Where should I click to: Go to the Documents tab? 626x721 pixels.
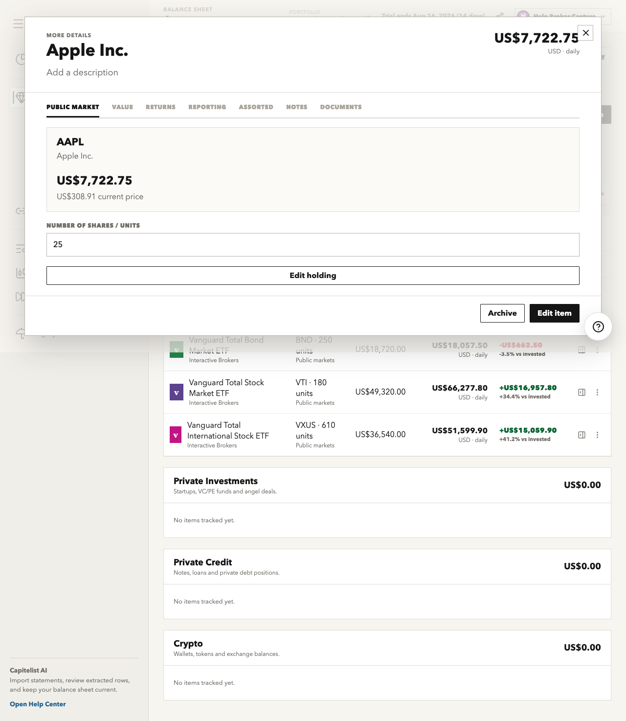[x=341, y=107]
